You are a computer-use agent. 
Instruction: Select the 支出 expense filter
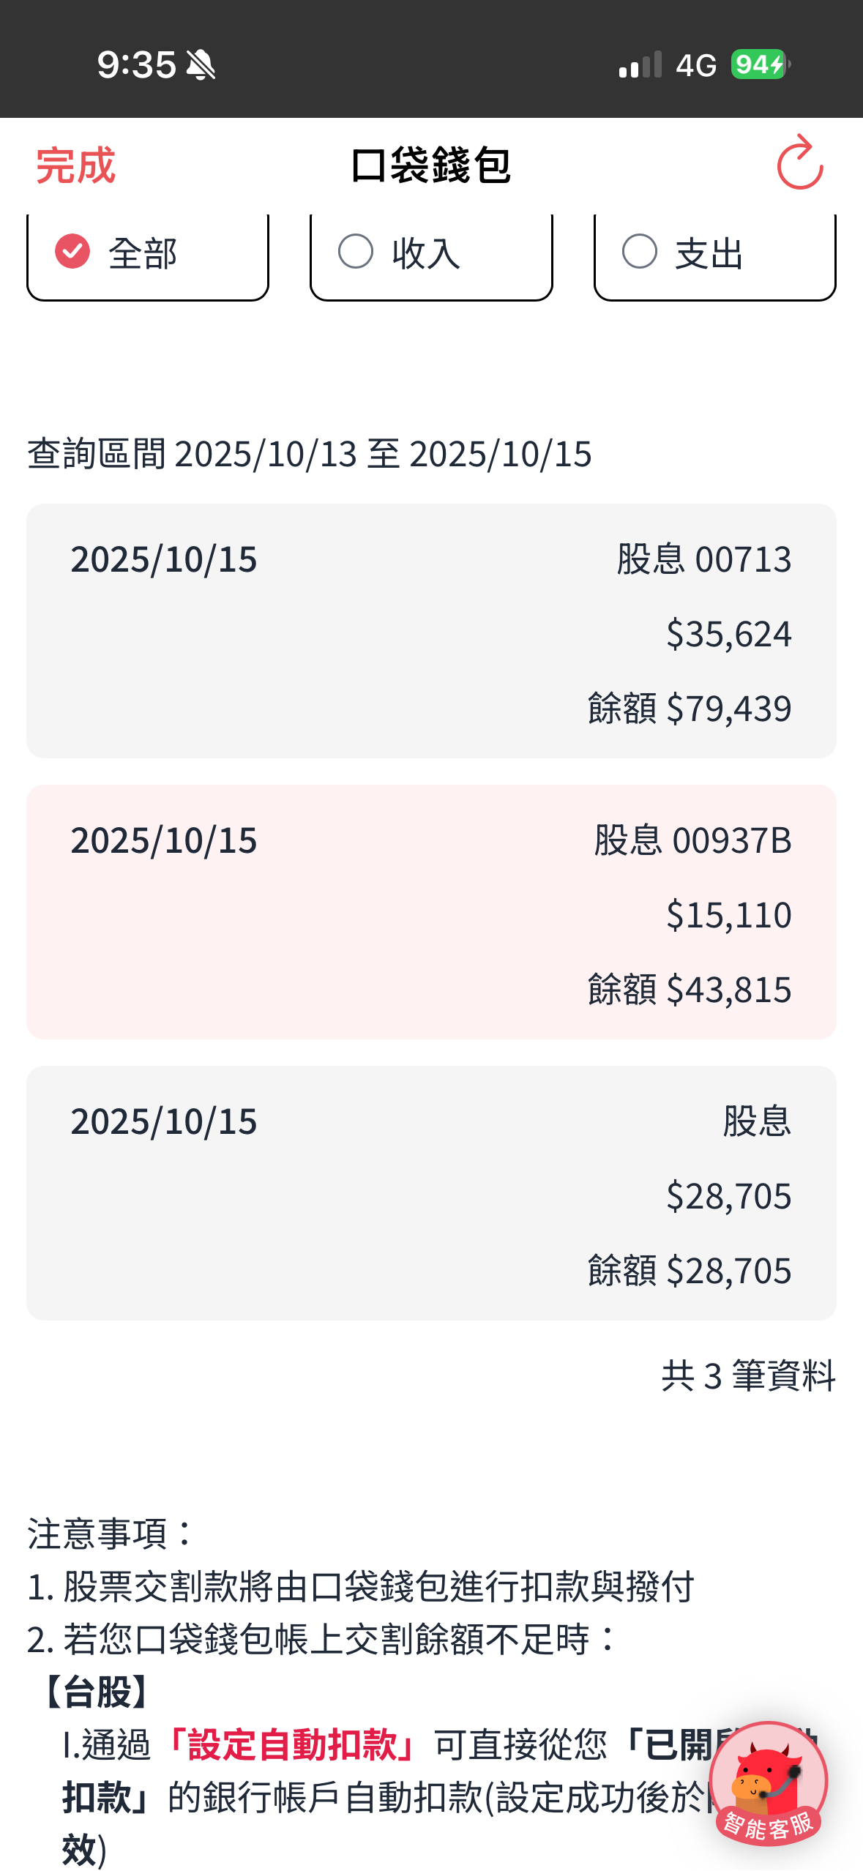point(714,253)
